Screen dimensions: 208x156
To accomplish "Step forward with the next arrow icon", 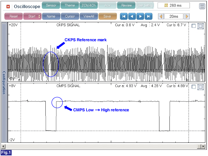I will pos(140,16).
